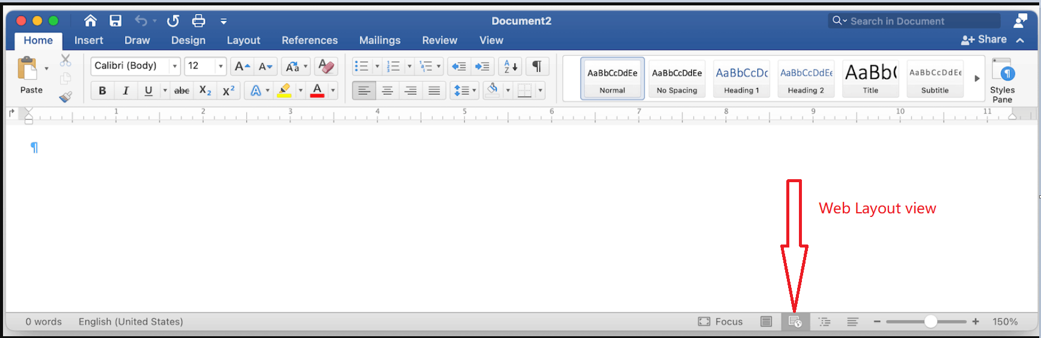Switch to the Draw tab
The image size is (1041, 338).
click(x=137, y=40)
